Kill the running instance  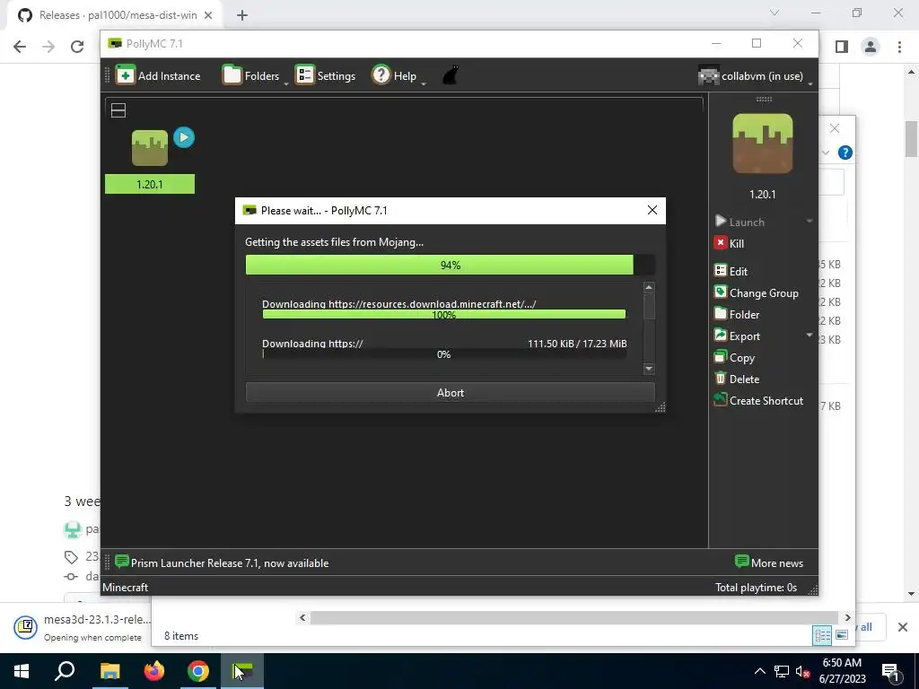(729, 243)
